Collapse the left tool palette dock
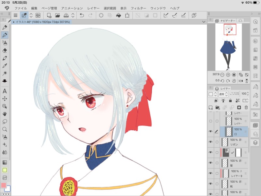Viewport: 261px width, 196px height. coord(2,14)
